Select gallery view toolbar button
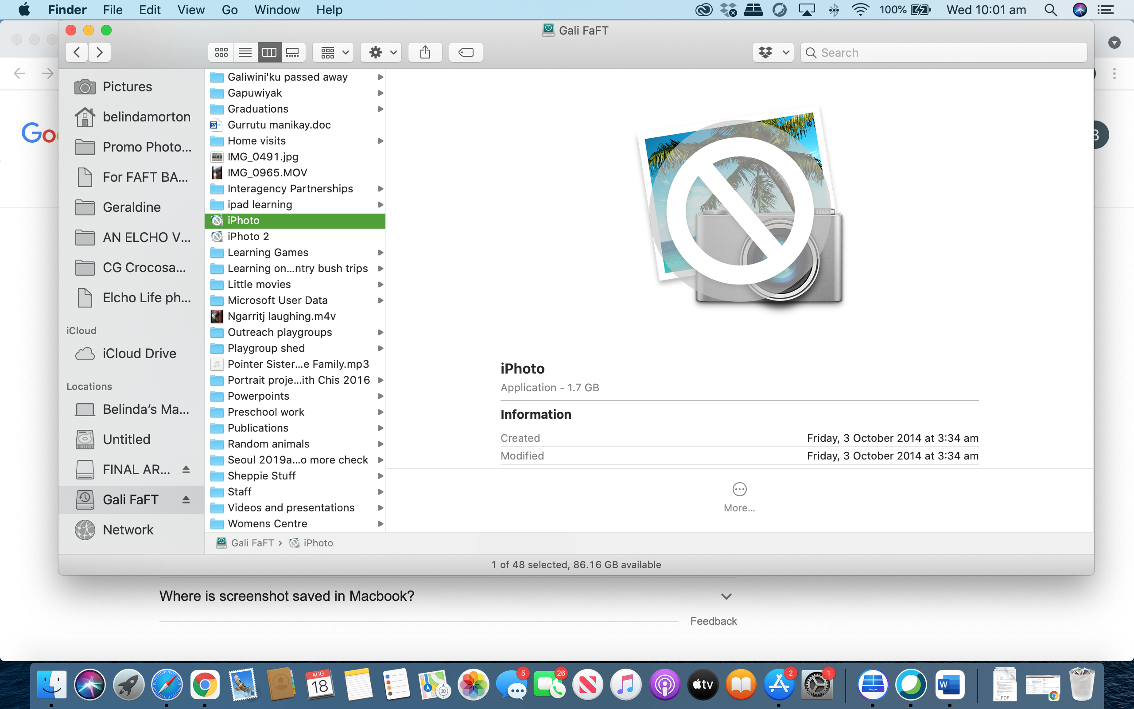Viewport: 1134px width, 709px height. [293, 52]
